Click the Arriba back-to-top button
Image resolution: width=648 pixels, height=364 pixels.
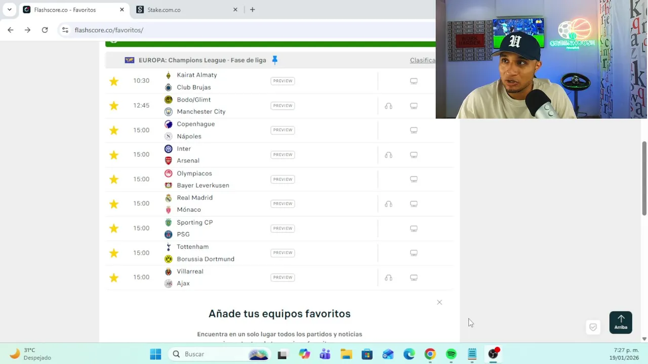point(621,323)
